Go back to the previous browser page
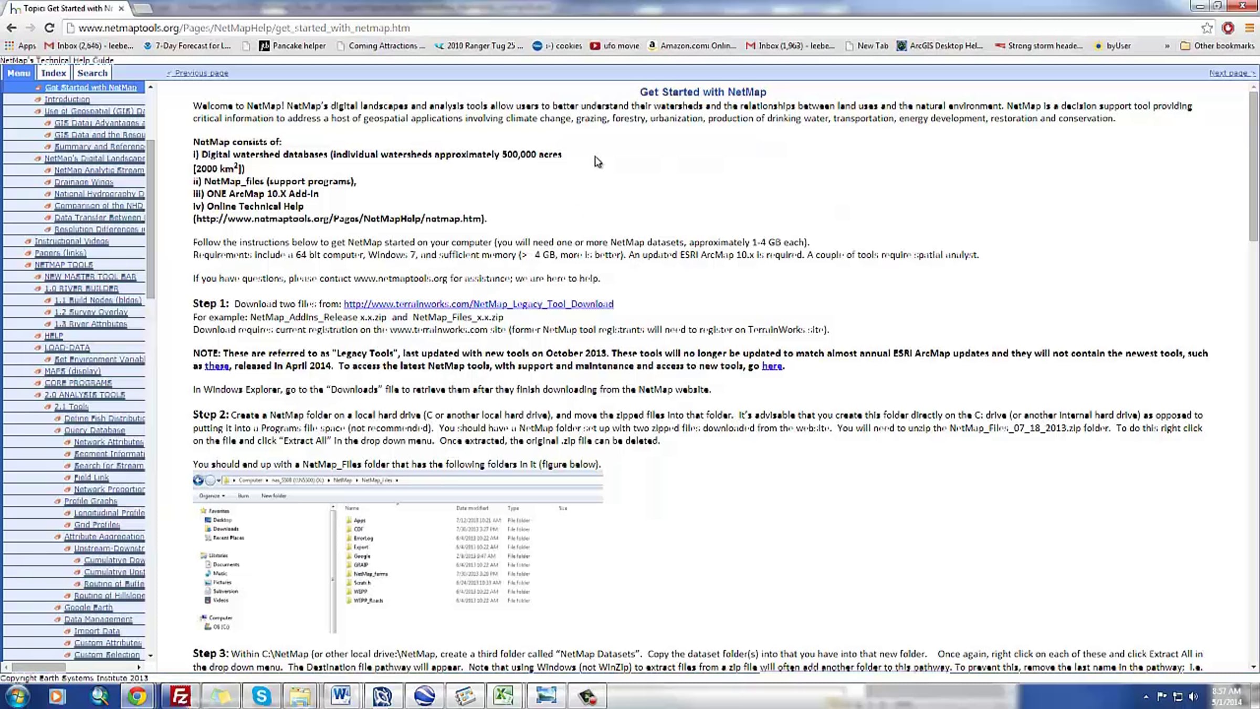 [12, 28]
